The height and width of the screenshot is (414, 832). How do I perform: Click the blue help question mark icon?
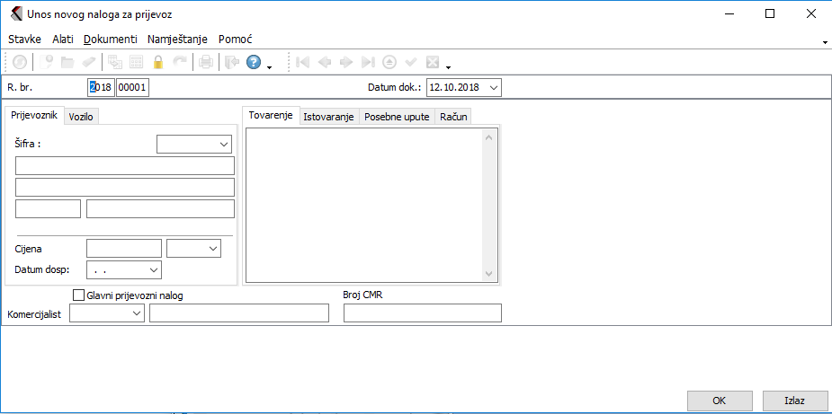(x=254, y=62)
